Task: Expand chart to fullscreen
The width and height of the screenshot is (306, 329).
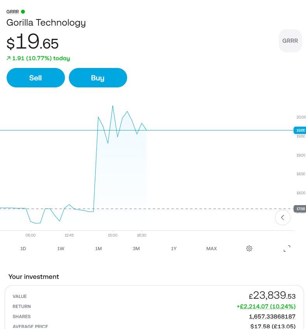Action: [x=287, y=249]
